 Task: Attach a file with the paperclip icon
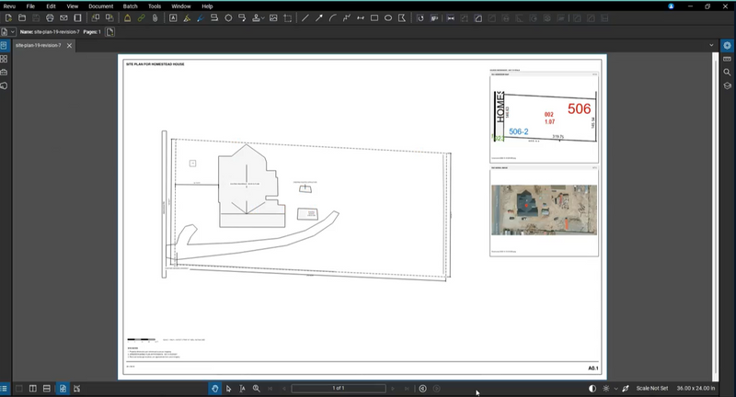tap(155, 18)
